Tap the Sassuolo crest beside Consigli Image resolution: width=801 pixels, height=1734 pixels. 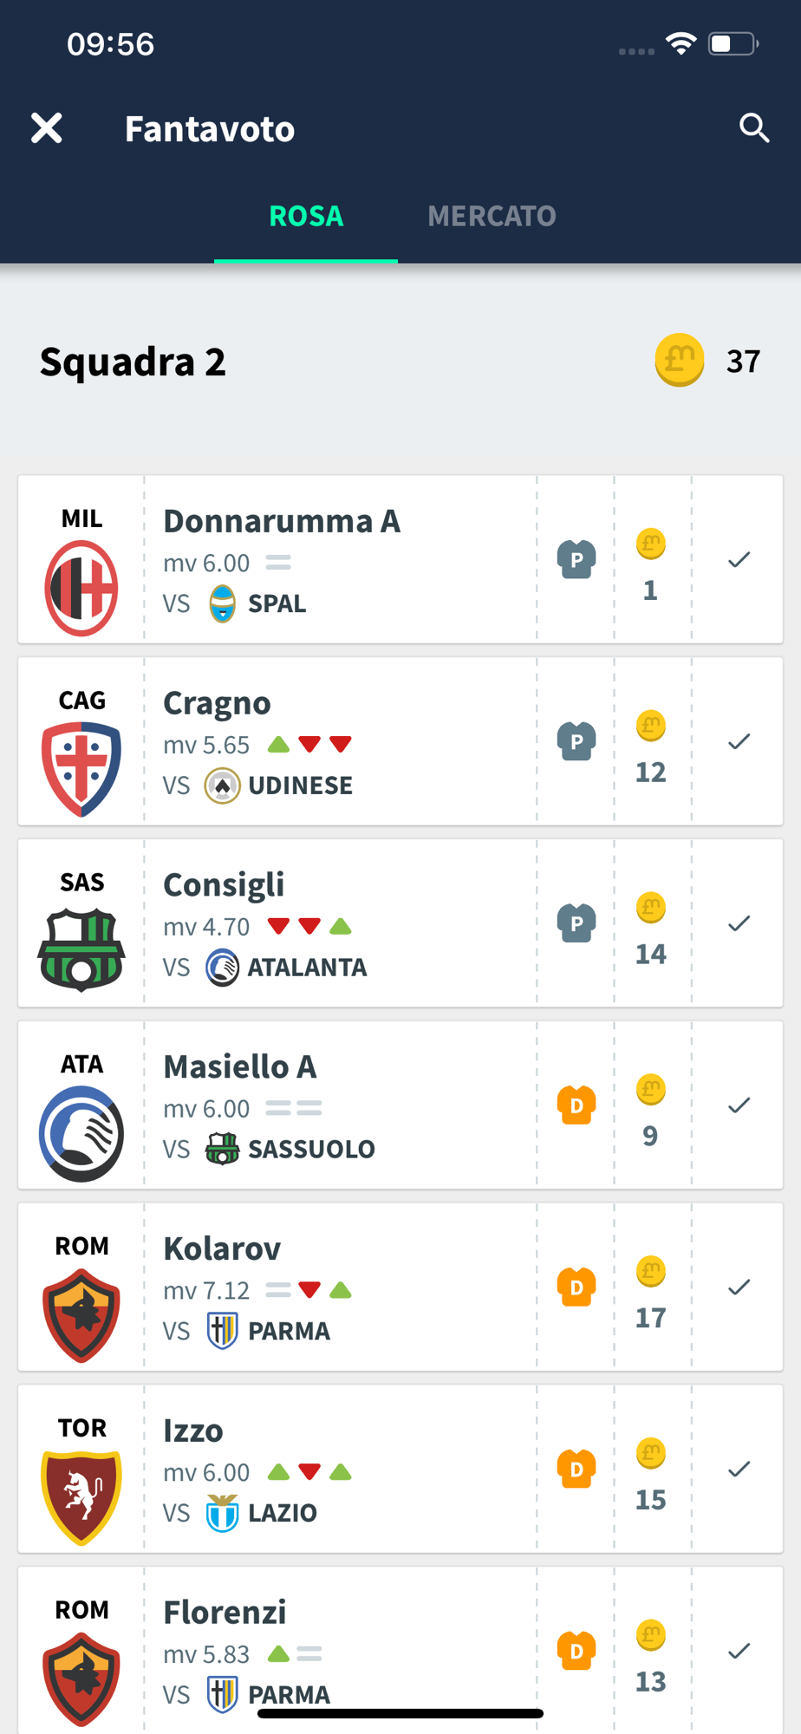[x=81, y=950]
